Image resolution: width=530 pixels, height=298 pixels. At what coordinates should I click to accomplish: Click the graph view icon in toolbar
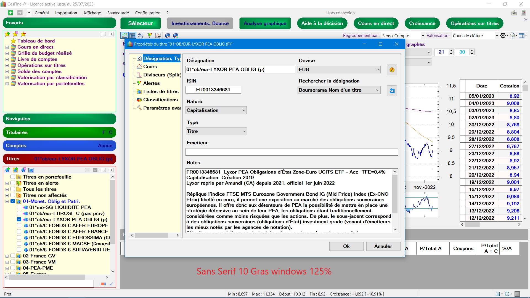click(x=124, y=35)
